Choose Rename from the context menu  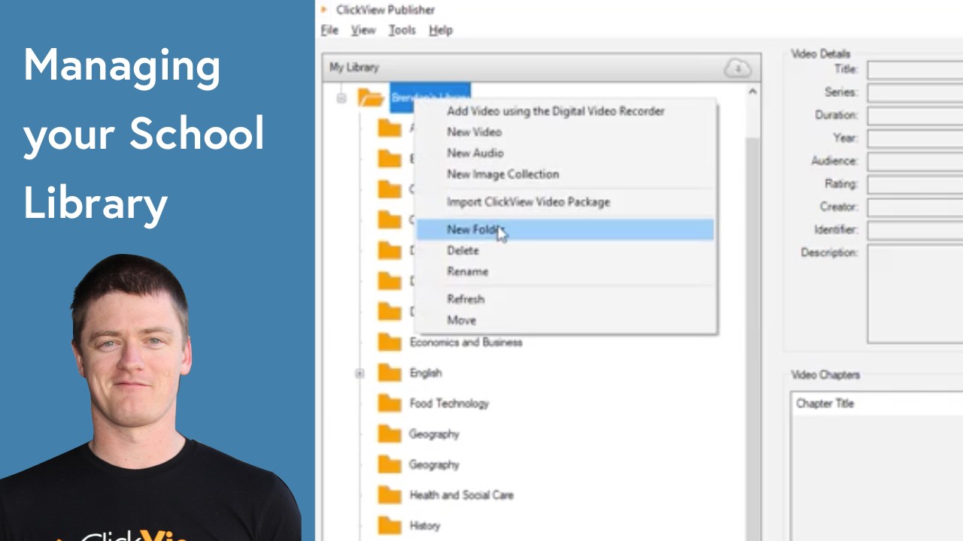pyautogui.click(x=565, y=272)
